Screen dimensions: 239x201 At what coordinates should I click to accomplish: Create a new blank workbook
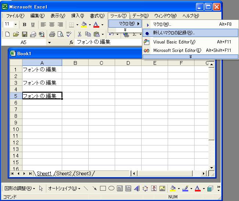[x=7, y=34]
